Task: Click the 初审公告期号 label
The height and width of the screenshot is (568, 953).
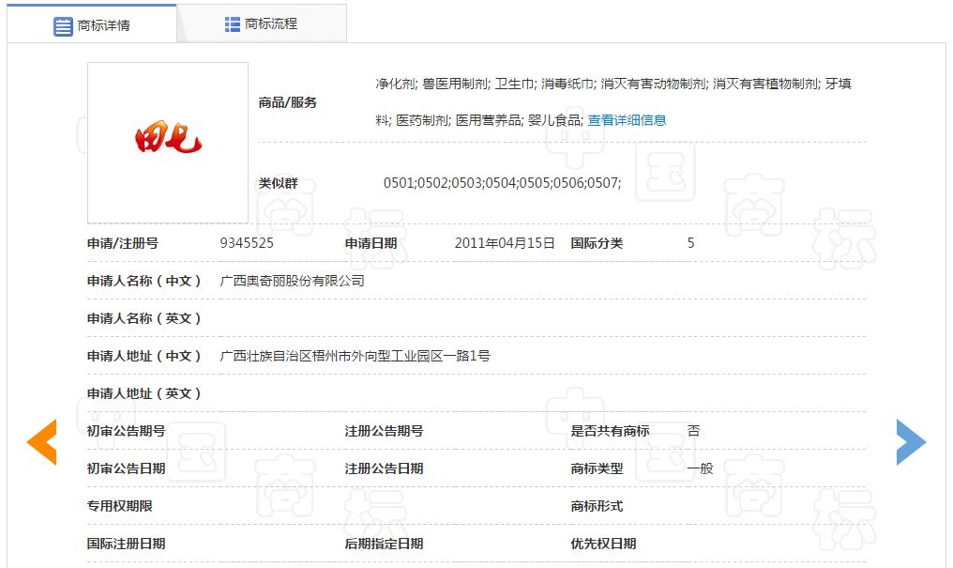Action: pos(127,431)
